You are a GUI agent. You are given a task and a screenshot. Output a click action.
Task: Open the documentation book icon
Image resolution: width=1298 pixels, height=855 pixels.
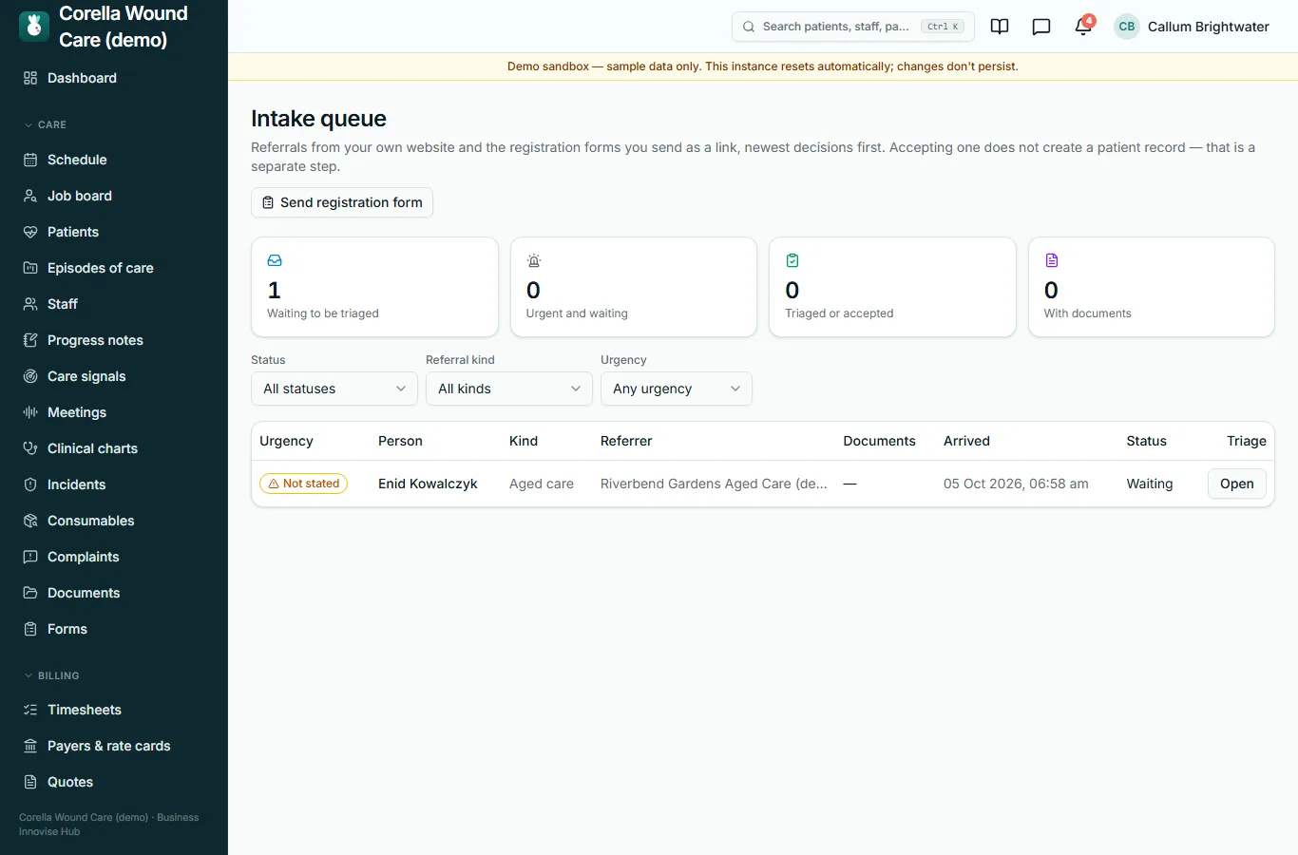[x=1000, y=27]
